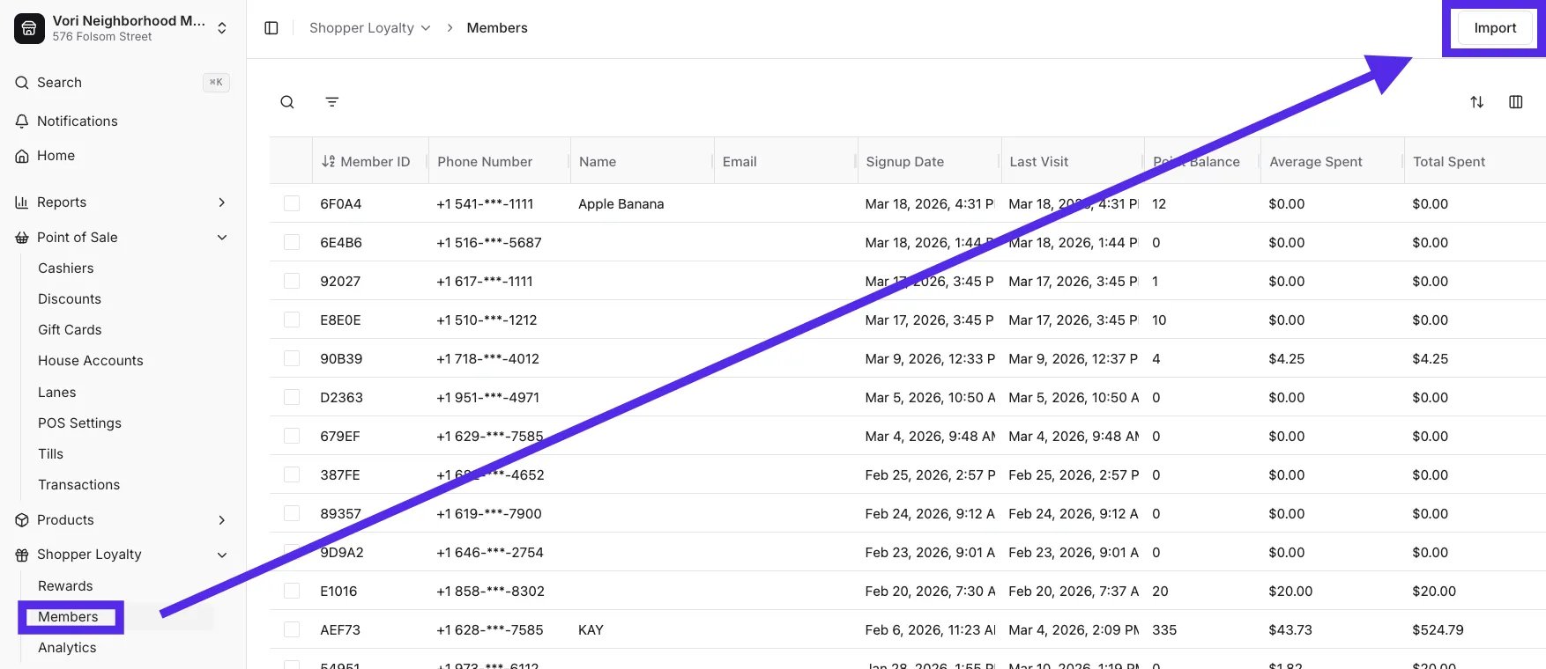Collapse the Shopper Loyalty sidebar chevron

(222, 555)
